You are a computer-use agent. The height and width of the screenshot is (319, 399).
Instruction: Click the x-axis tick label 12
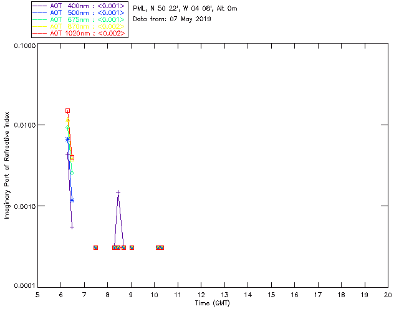point(201,295)
